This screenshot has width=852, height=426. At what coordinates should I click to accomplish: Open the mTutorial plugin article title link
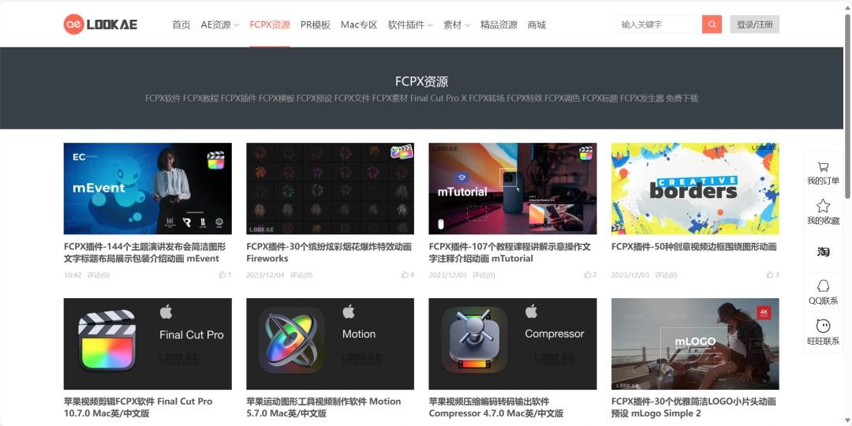[510, 252]
